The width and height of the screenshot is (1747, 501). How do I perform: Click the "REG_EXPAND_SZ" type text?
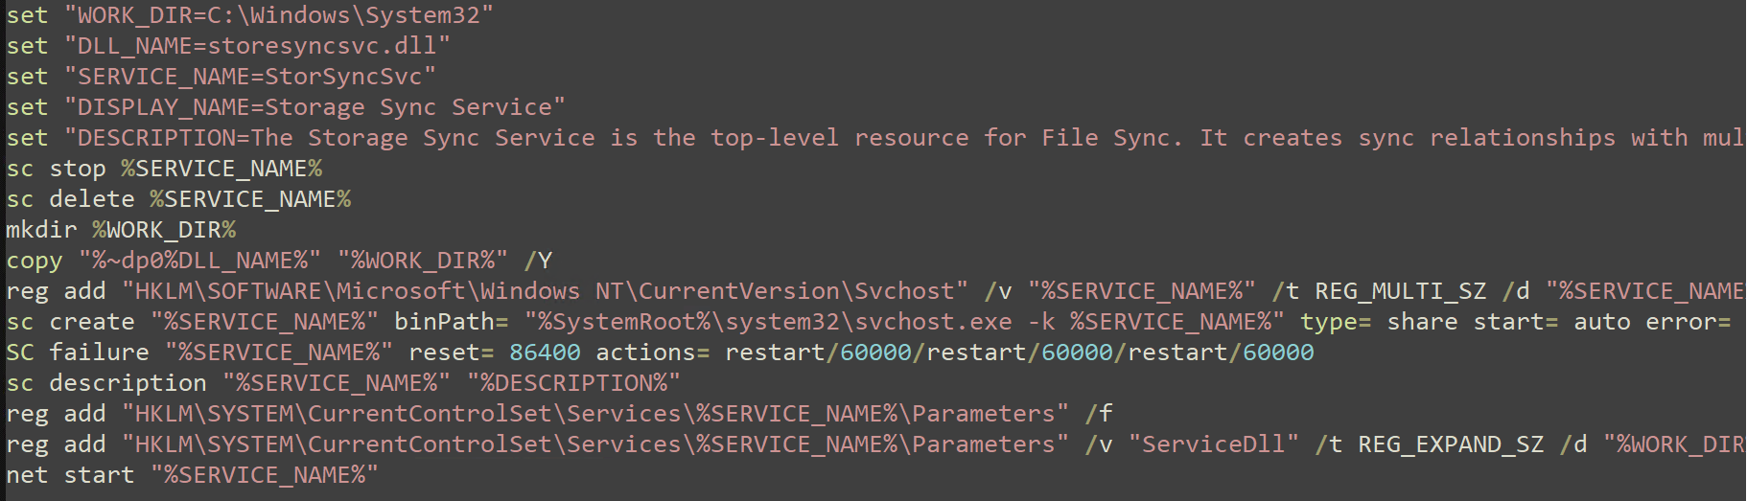[x=1451, y=444]
